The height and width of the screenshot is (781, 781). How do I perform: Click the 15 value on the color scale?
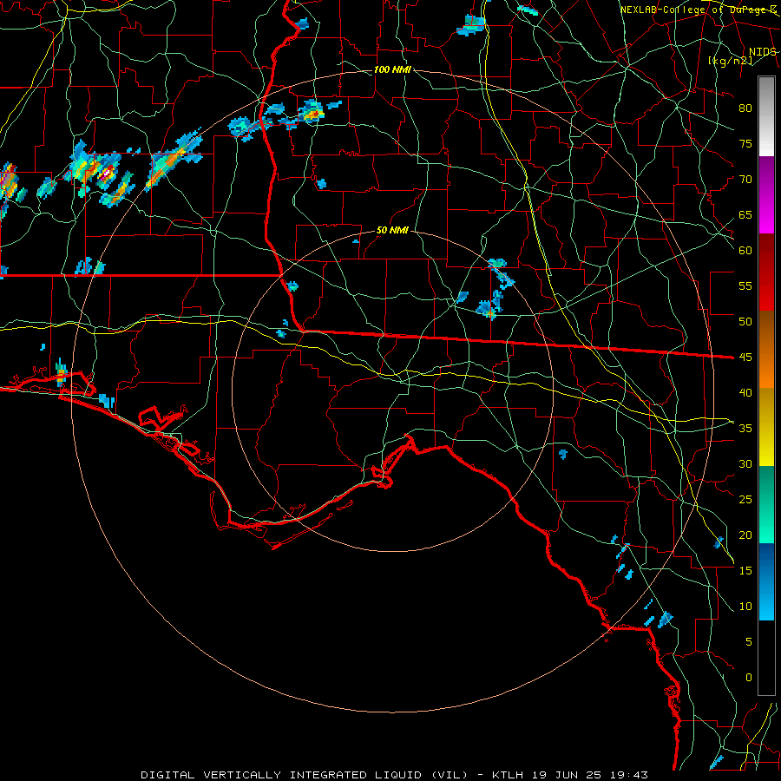(745, 571)
